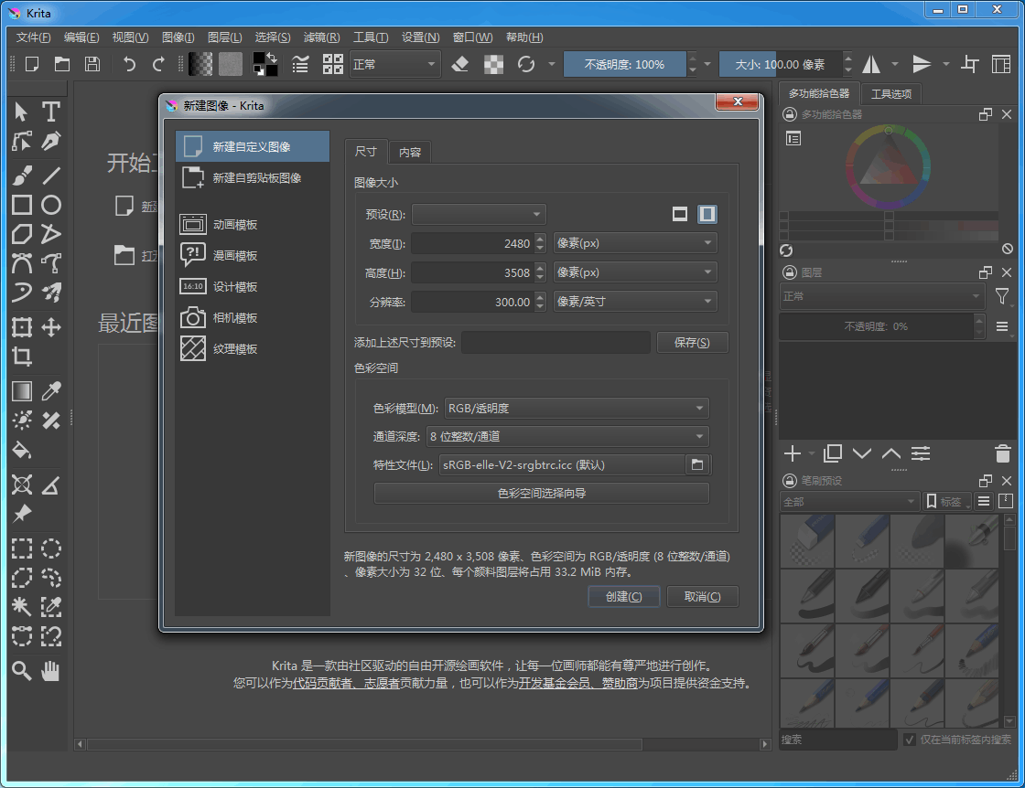Select the Gradient tool
This screenshot has width=1025, height=788.
[x=22, y=390]
